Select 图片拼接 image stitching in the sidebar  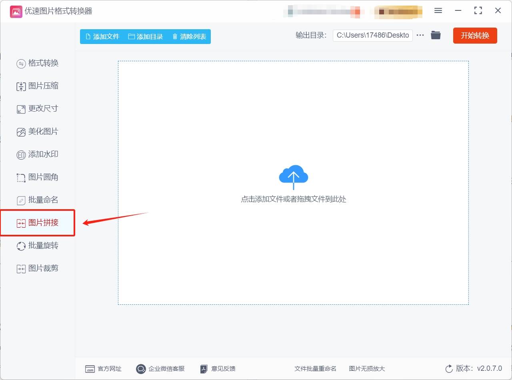(x=38, y=223)
